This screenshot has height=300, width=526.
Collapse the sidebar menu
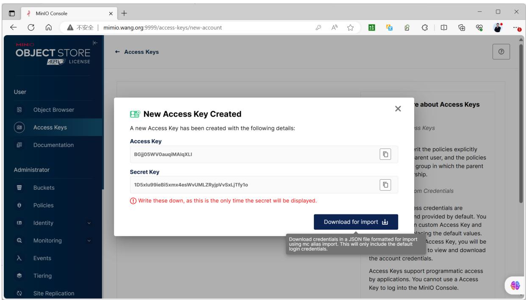click(95, 43)
